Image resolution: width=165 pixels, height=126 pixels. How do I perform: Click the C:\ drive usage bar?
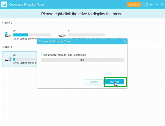click(x=32, y=35)
